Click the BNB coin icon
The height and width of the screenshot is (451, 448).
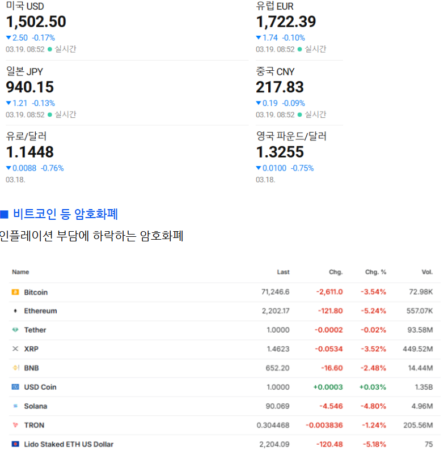(15, 368)
